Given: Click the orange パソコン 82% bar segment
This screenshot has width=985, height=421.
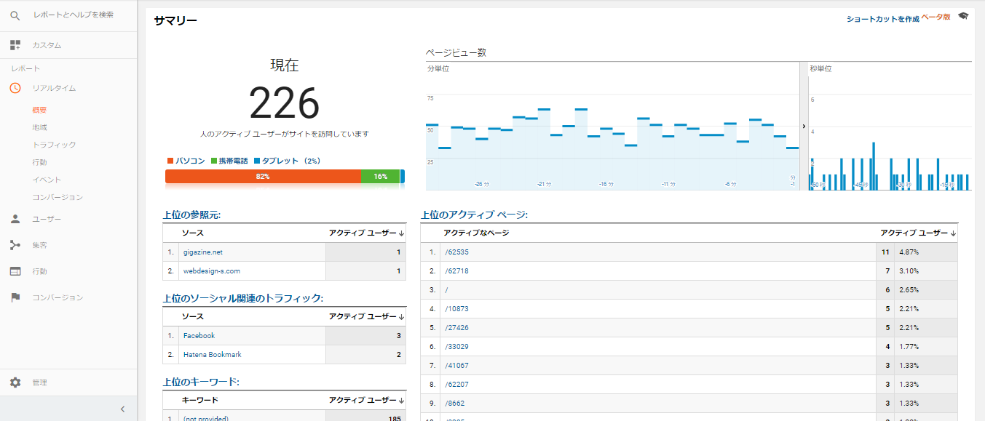Looking at the screenshot, I should tap(262, 177).
